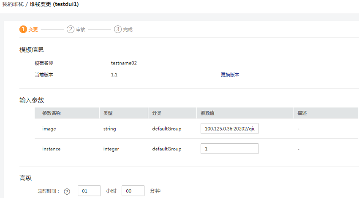
Task: Click the timeout help question mark icon
Action: [67, 191]
